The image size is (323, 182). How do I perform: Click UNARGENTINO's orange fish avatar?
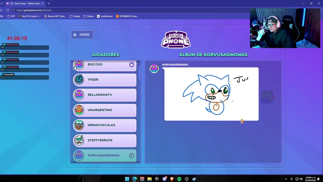point(79,110)
